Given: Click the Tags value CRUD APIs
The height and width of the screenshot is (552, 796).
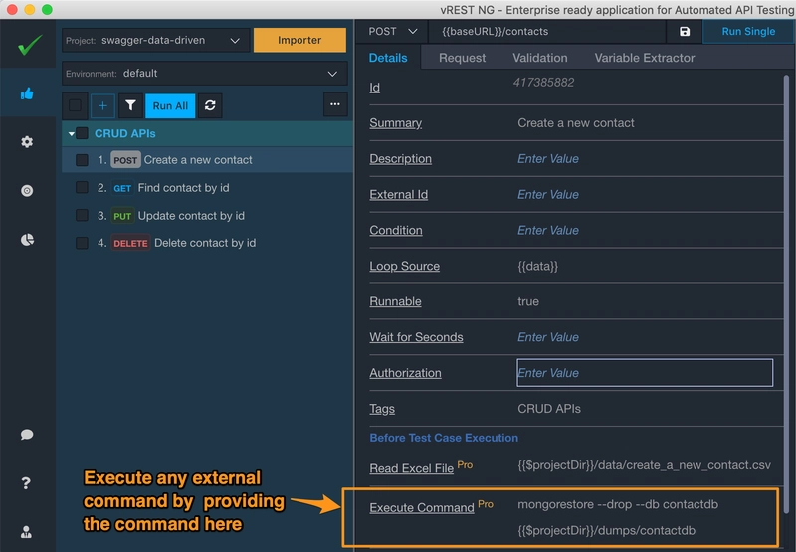Looking at the screenshot, I should click(x=549, y=409).
